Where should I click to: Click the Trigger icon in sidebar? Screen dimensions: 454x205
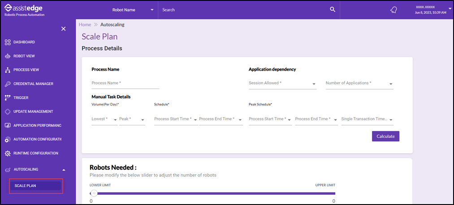[x=8, y=98]
